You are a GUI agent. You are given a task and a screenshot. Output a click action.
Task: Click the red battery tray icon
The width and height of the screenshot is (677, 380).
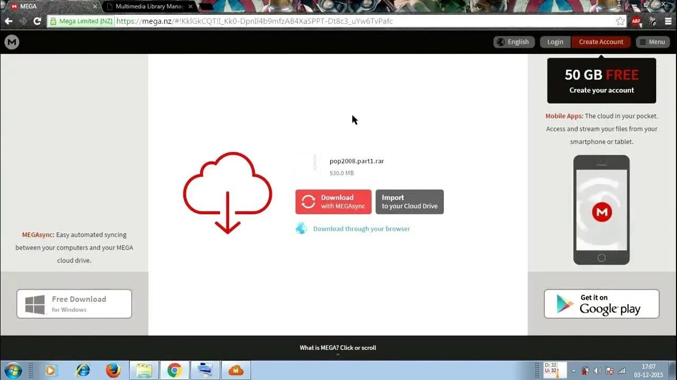click(x=585, y=371)
